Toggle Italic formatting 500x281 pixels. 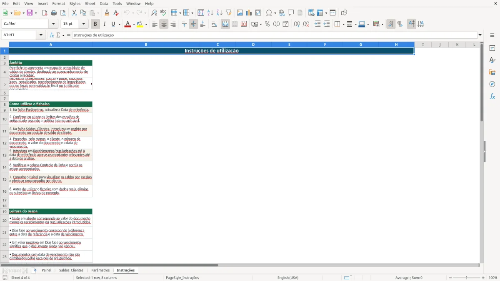[104, 24]
